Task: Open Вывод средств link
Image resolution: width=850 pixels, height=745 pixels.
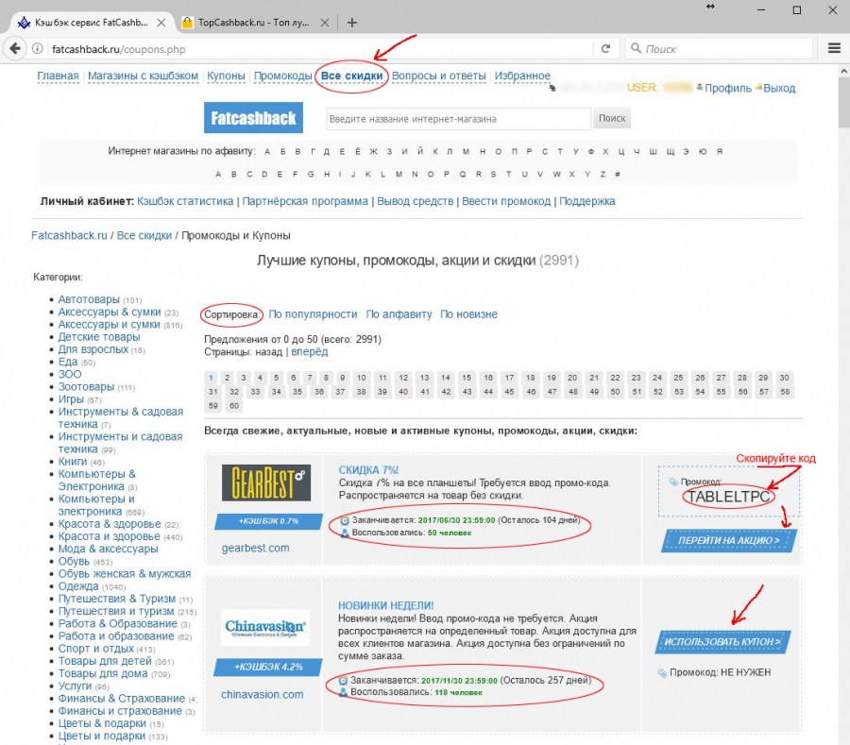Action: click(415, 201)
